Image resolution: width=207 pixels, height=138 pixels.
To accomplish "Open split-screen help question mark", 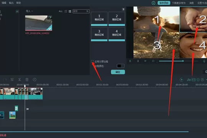I will click(123, 9).
